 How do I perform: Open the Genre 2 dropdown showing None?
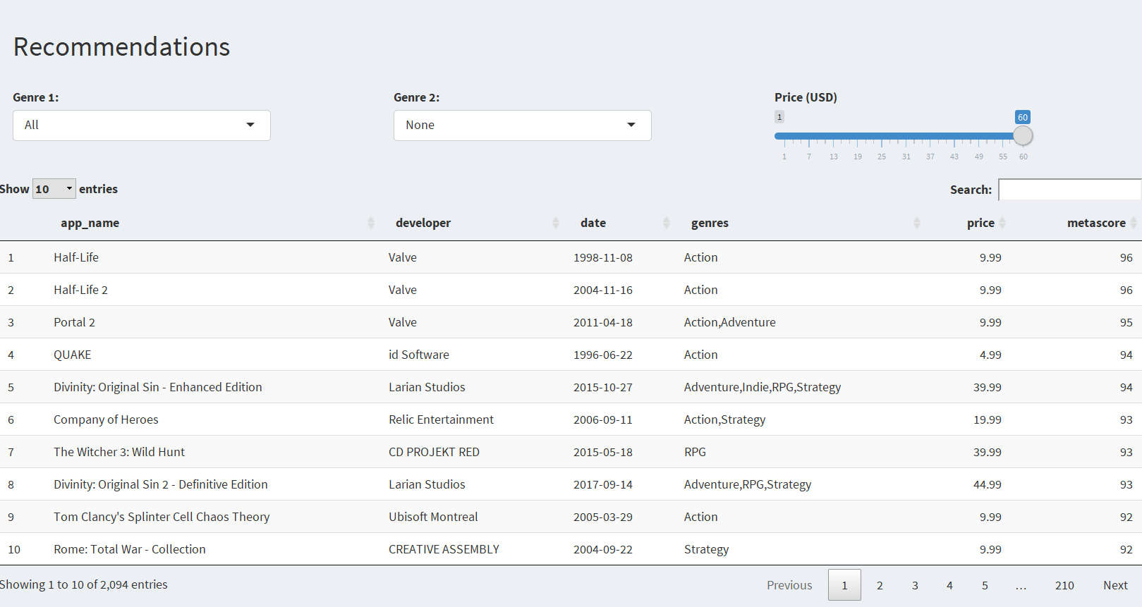click(522, 125)
